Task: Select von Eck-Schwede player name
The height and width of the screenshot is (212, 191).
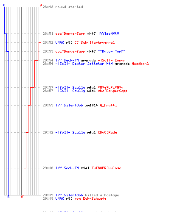Action: click(90, 198)
